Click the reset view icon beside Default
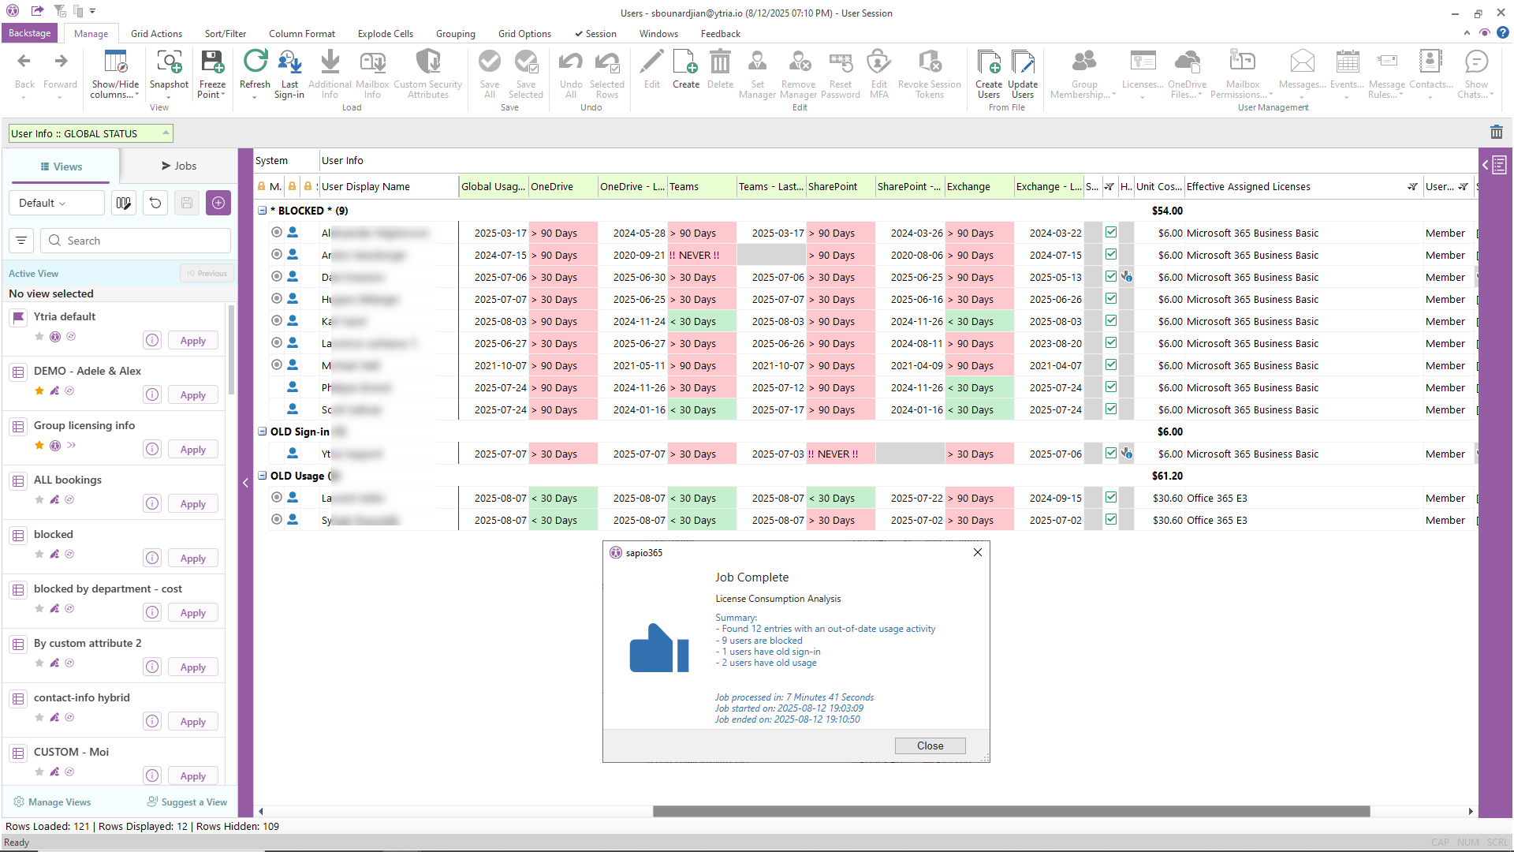The height and width of the screenshot is (852, 1514). [x=155, y=203]
